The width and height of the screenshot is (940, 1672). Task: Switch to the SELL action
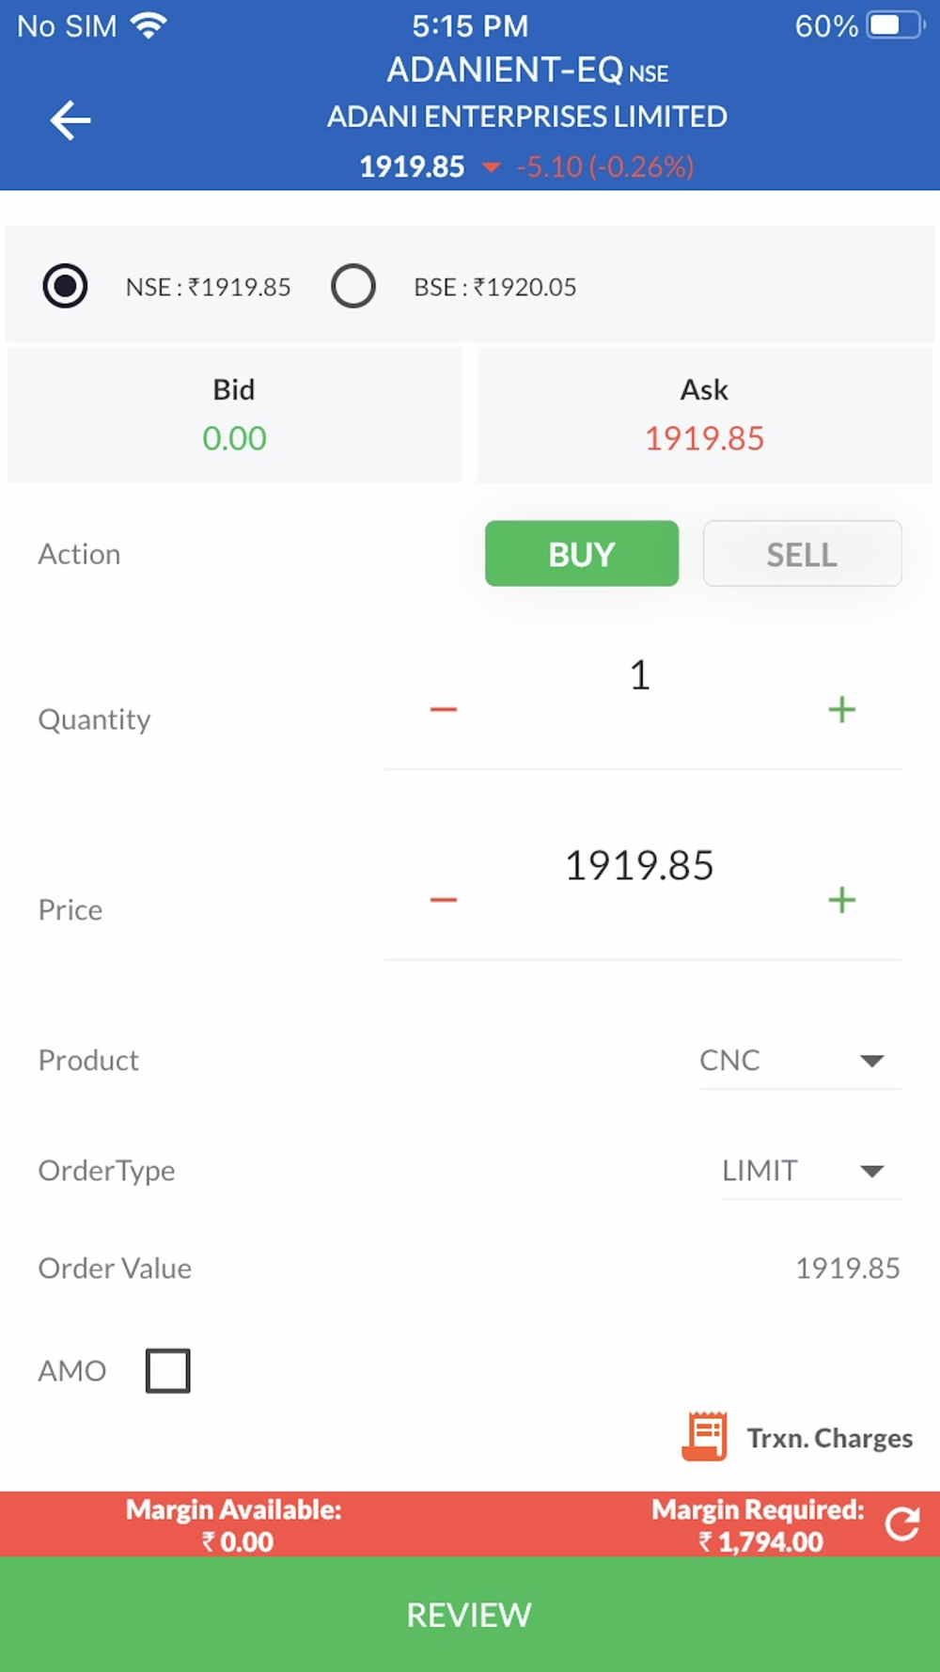(x=802, y=554)
